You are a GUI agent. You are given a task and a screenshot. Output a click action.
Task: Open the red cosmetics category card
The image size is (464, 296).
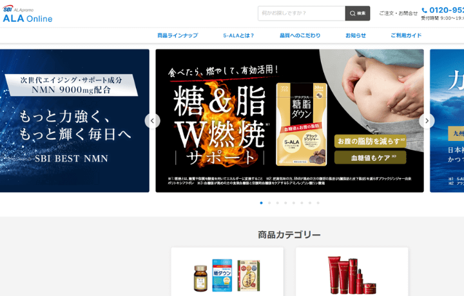point(352,272)
